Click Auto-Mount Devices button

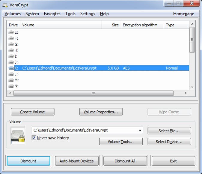[77, 161]
